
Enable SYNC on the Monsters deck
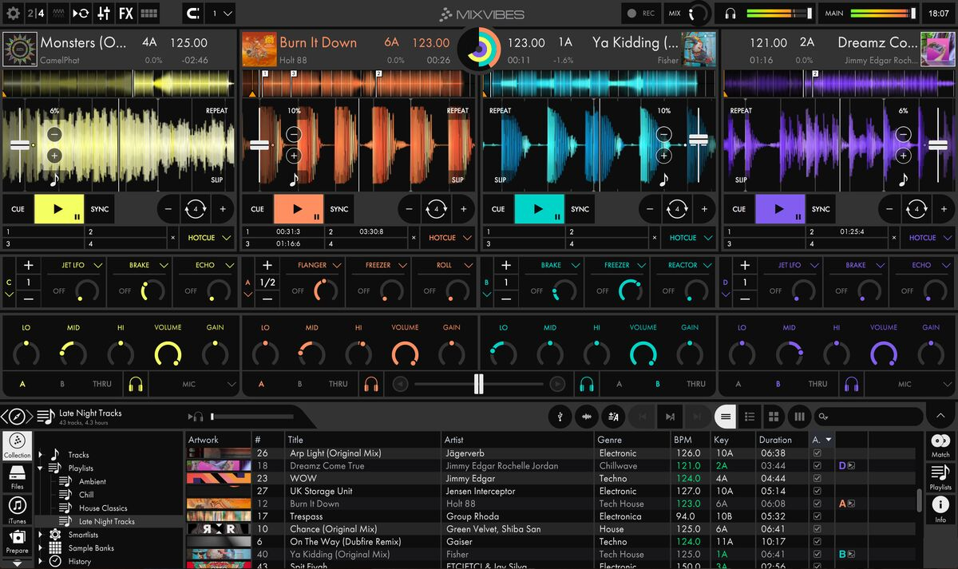tap(100, 209)
